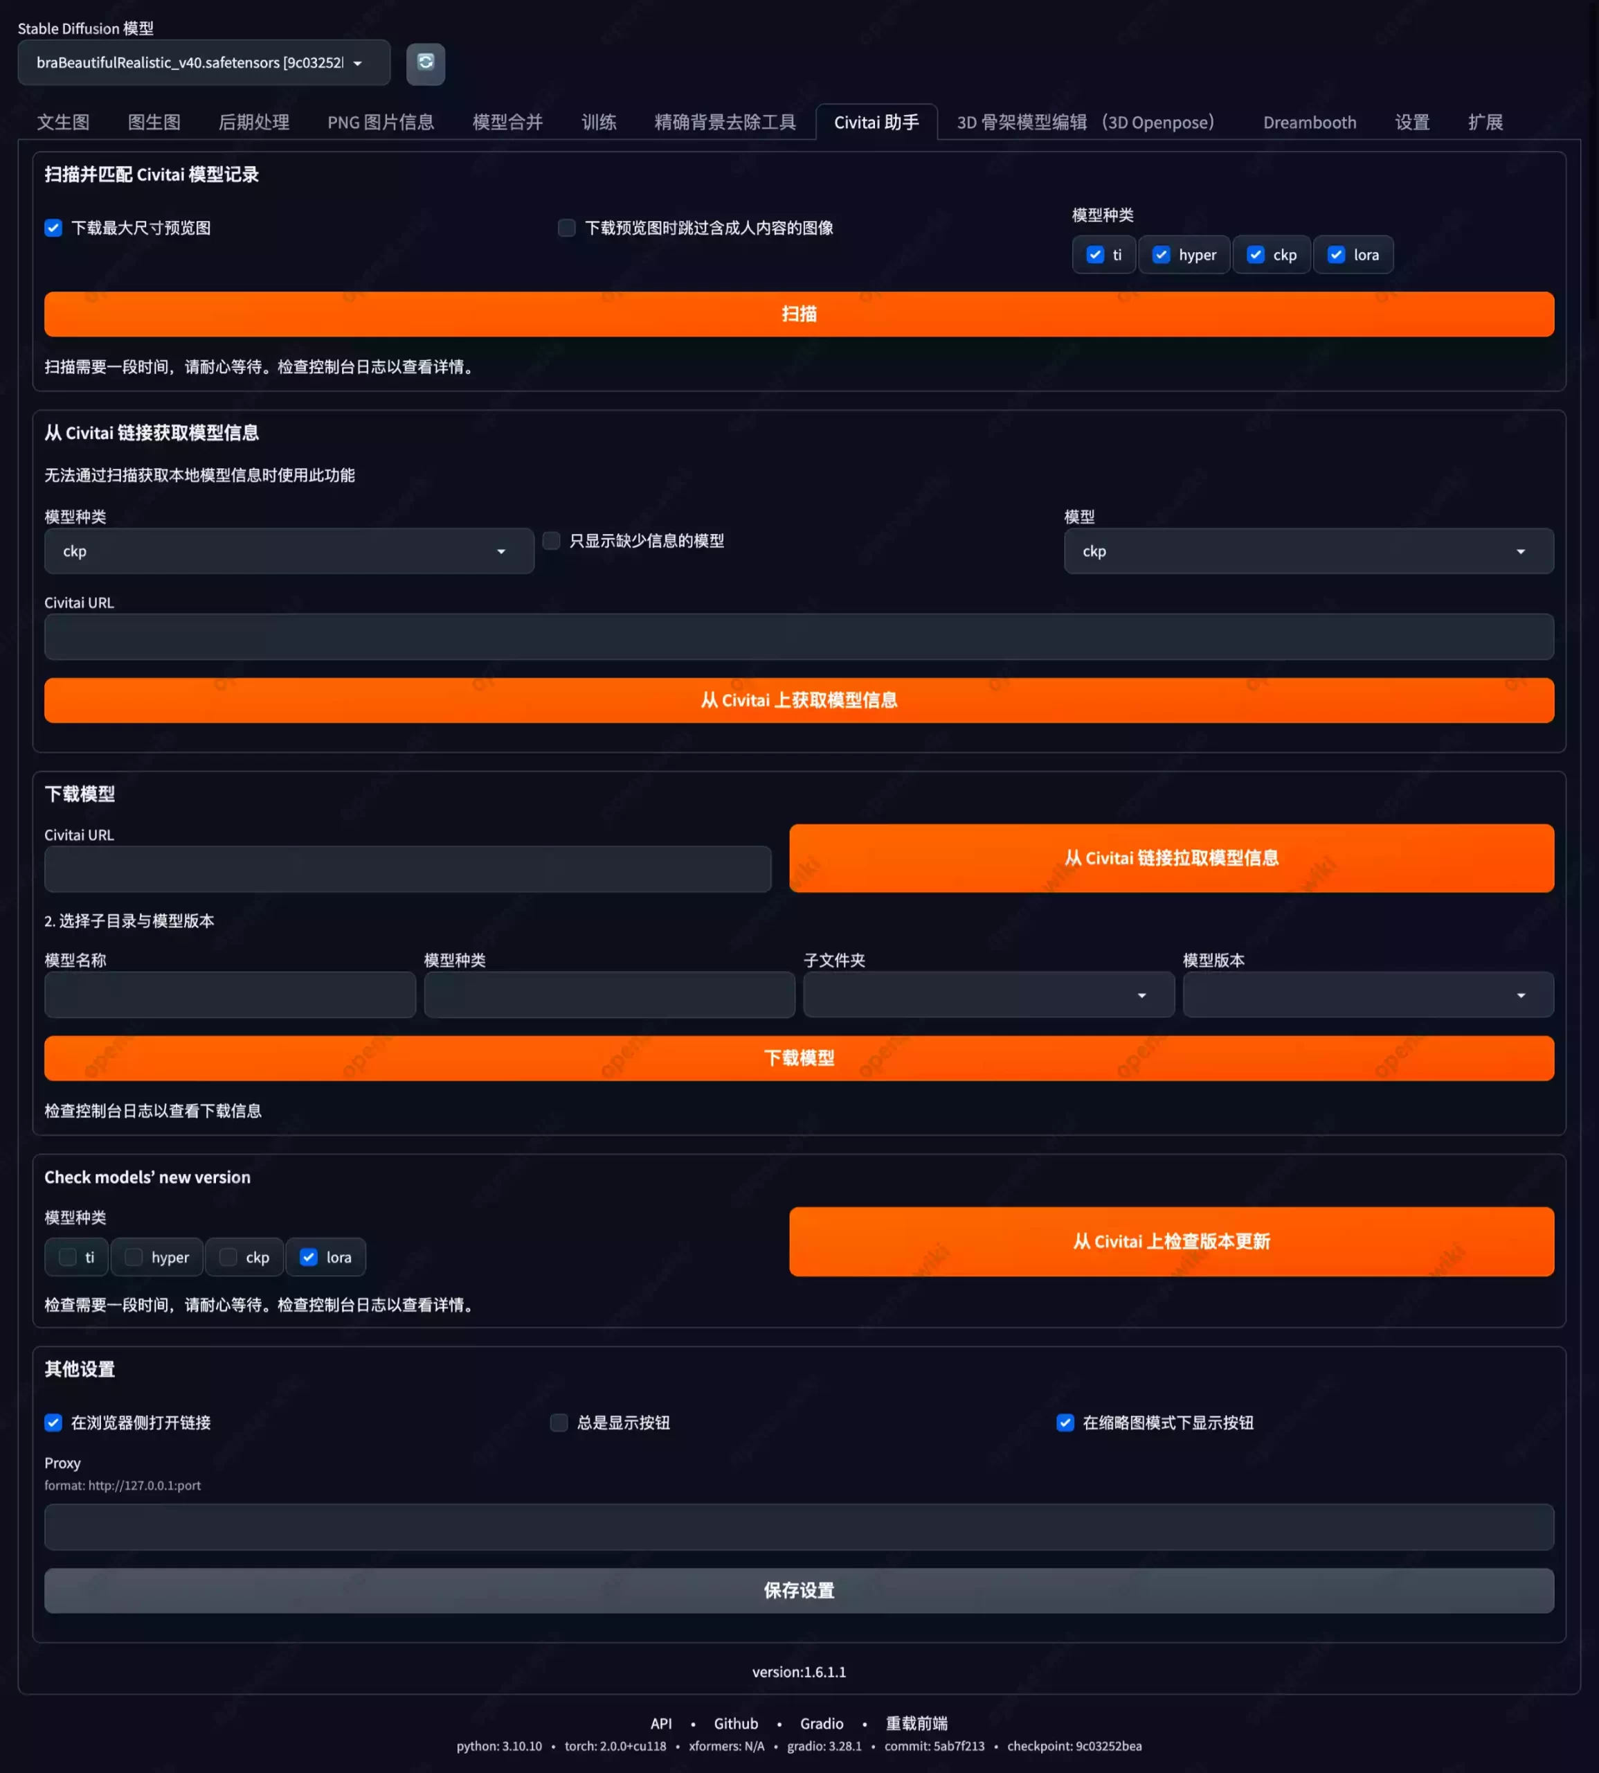This screenshot has width=1599, height=1773.
Task: Toggle the lora checkbox in scan section
Action: tap(1335, 255)
